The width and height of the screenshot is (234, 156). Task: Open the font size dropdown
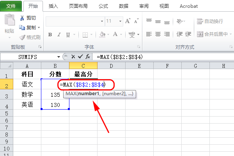(x=120, y=21)
